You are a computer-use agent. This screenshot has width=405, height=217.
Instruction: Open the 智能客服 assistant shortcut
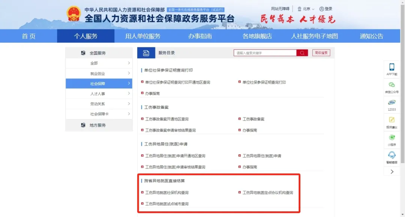[x=391, y=158]
